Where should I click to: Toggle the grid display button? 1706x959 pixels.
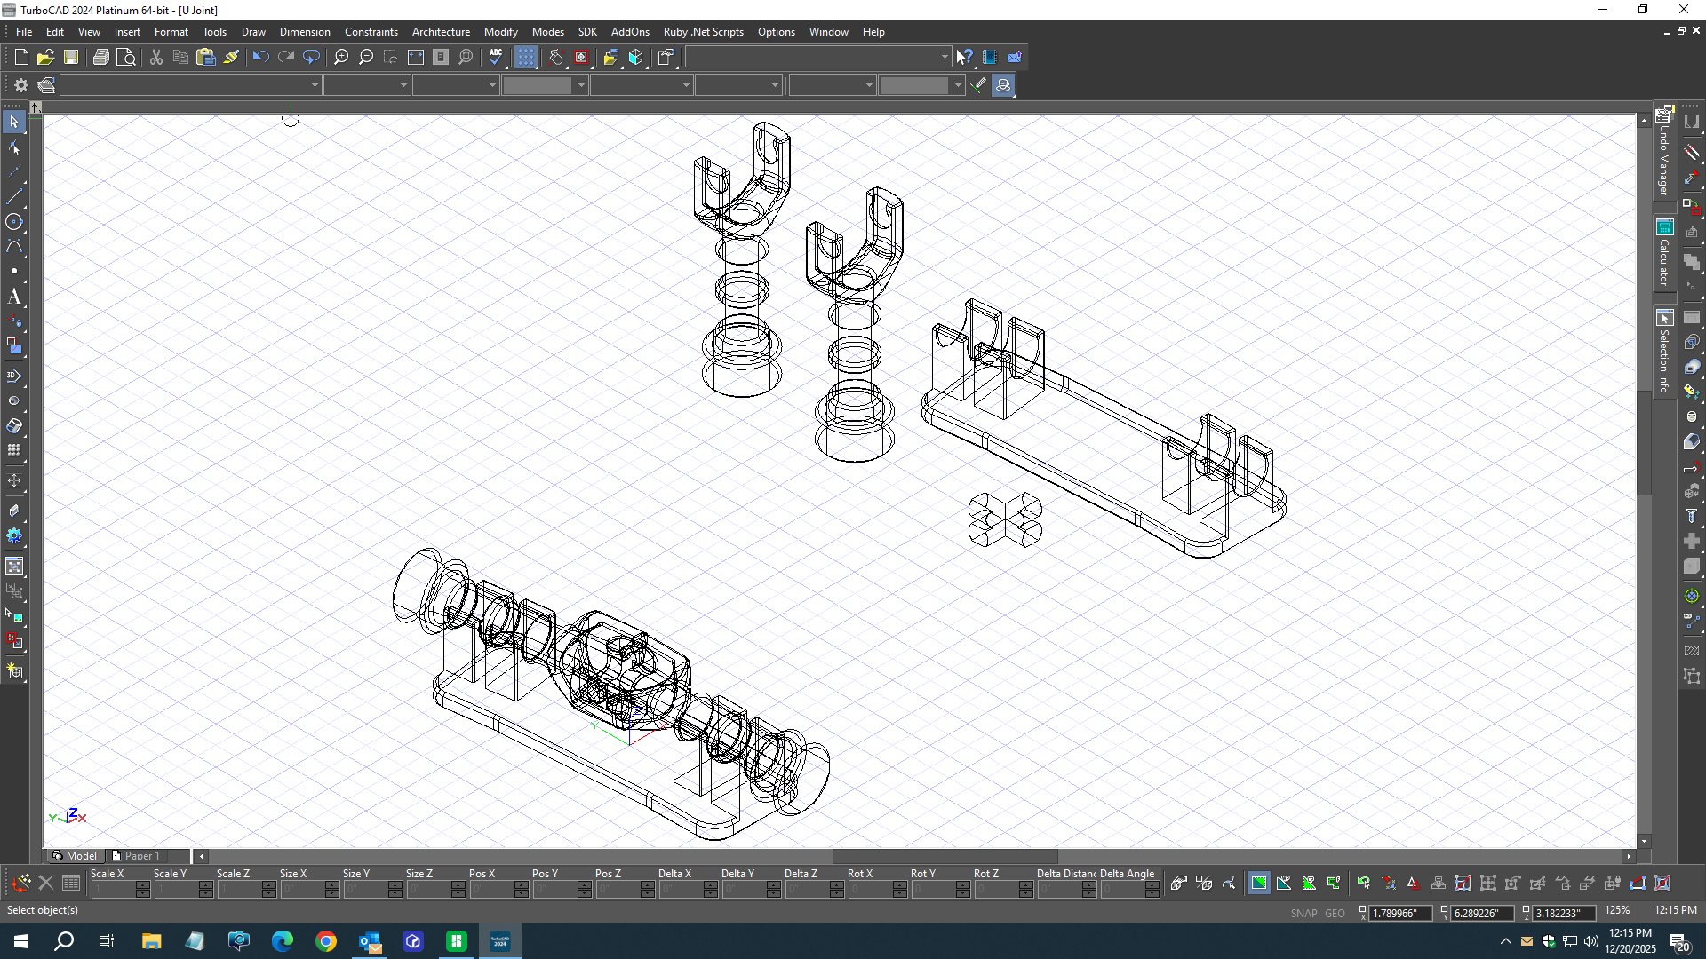526,58
